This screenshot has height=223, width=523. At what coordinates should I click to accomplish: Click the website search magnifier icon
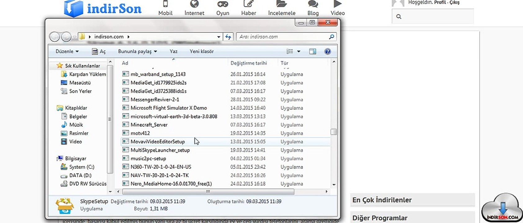(x=399, y=17)
